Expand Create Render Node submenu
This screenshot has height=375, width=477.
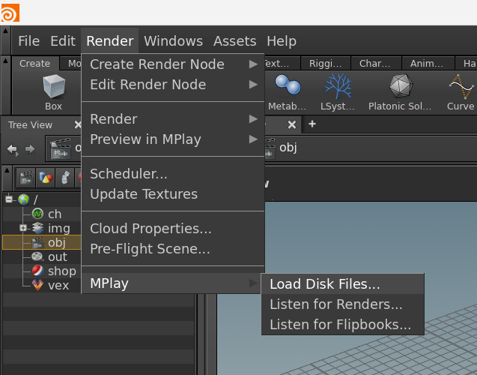coord(173,64)
